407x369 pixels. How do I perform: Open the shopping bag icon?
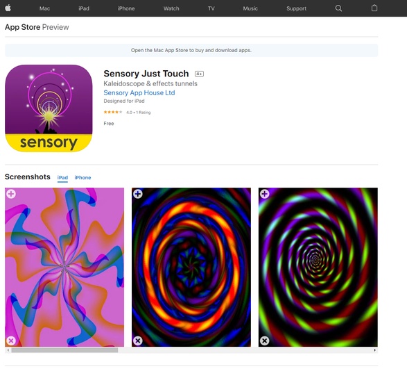point(374,8)
